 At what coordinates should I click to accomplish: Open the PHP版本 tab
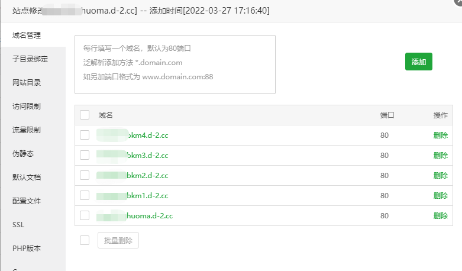(27, 249)
